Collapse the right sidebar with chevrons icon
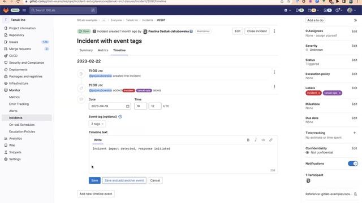The width and height of the screenshot is (362, 203). click(355, 20)
